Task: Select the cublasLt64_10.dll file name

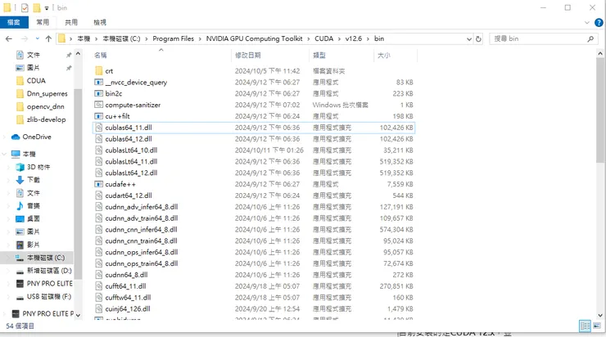Action: point(131,151)
